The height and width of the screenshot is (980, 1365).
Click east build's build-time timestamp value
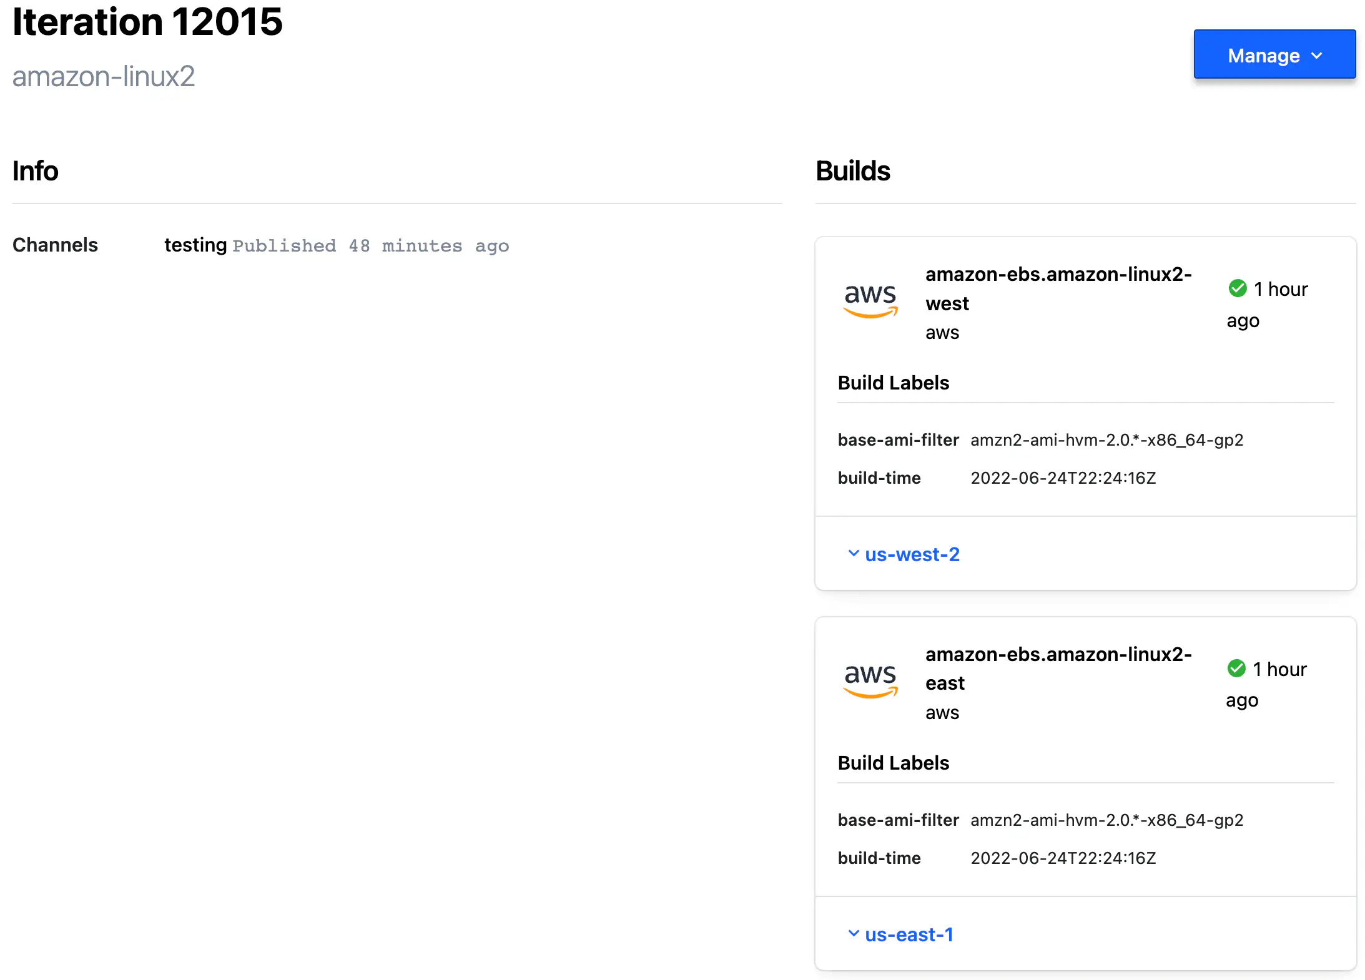point(1063,858)
